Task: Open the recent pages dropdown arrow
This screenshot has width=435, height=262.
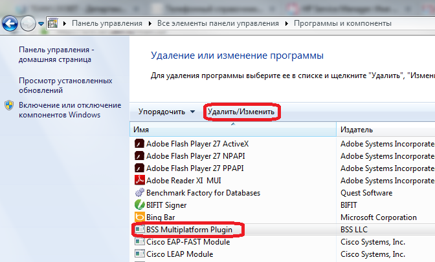Action: (41, 24)
